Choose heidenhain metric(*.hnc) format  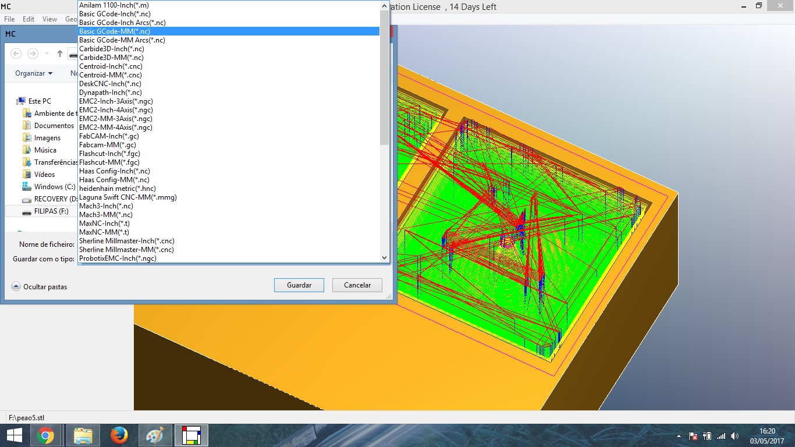click(229, 189)
